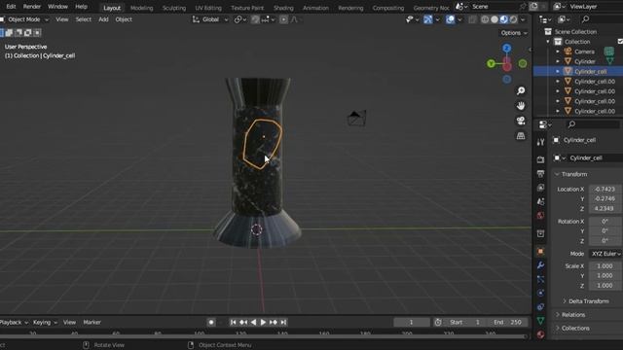Image resolution: width=623 pixels, height=350 pixels.
Task: Click the pan hand icon in viewport
Action: click(x=521, y=106)
